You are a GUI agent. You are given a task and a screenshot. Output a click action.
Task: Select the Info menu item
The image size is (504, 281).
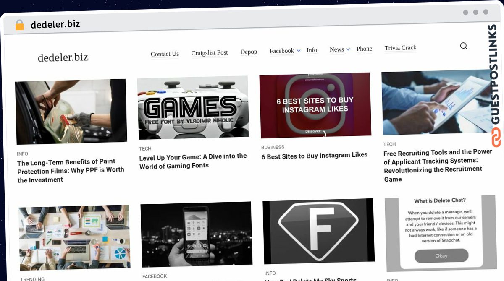coord(312,50)
